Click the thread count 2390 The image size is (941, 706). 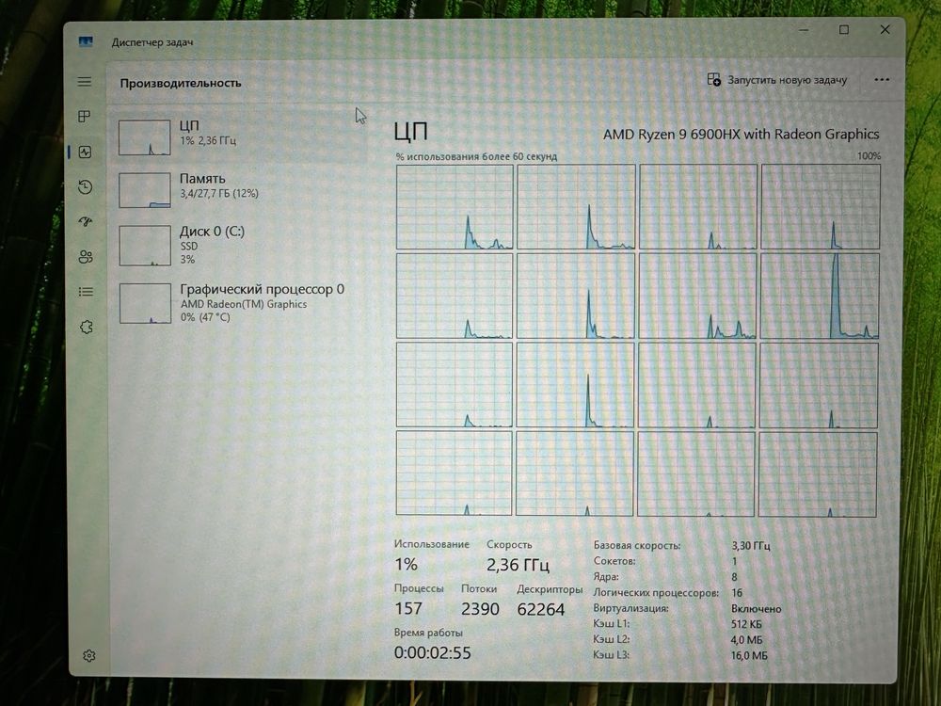[480, 609]
